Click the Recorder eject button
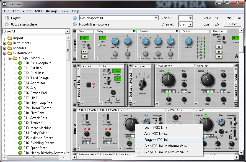Image resolution: width=246 pixels, height=162 pixels. click(219, 47)
